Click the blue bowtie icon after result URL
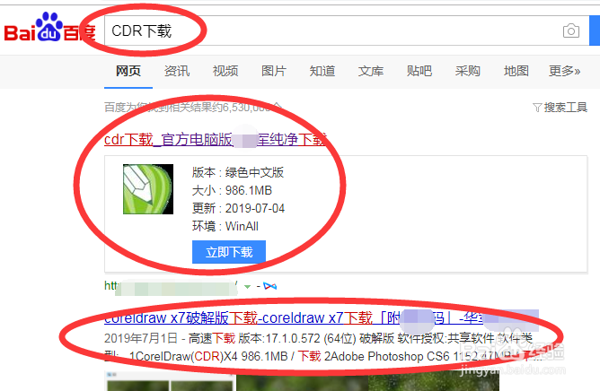The height and width of the screenshot is (391, 600). [269, 286]
